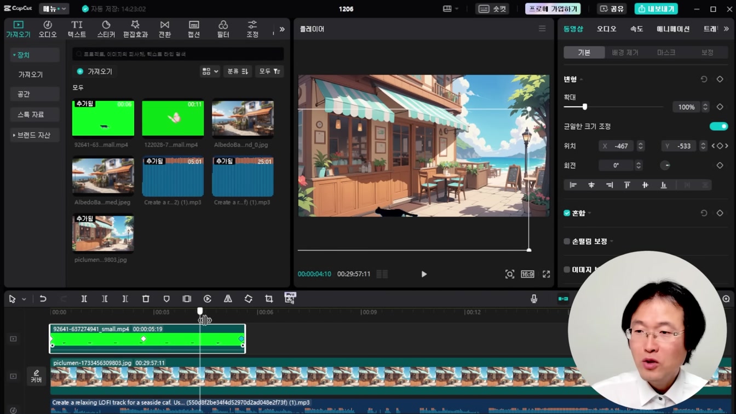The image size is (736, 414).
Task: Select the crop tool in timeline toolbar
Action: coord(269,299)
